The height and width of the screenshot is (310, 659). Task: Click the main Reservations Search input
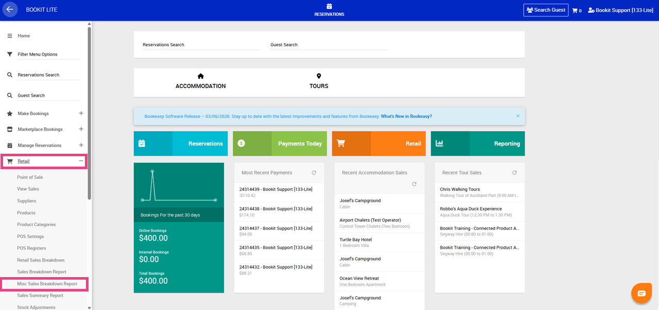coord(201,45)
